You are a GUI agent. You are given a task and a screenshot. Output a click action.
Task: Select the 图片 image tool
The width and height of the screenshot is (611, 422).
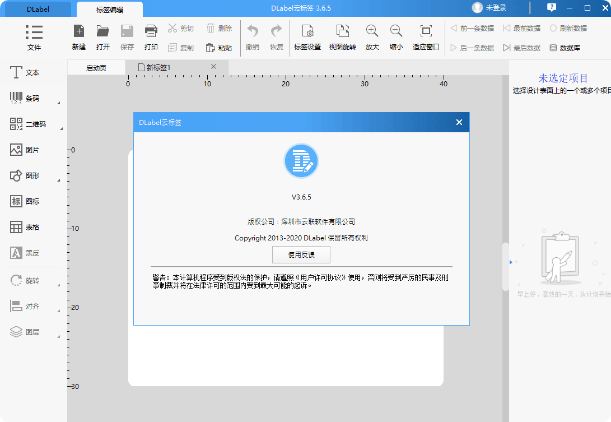(x=25, y=150)
